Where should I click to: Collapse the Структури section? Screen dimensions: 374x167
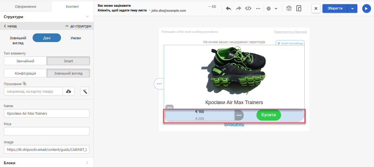pyautogui.click(x=87, y=17)
